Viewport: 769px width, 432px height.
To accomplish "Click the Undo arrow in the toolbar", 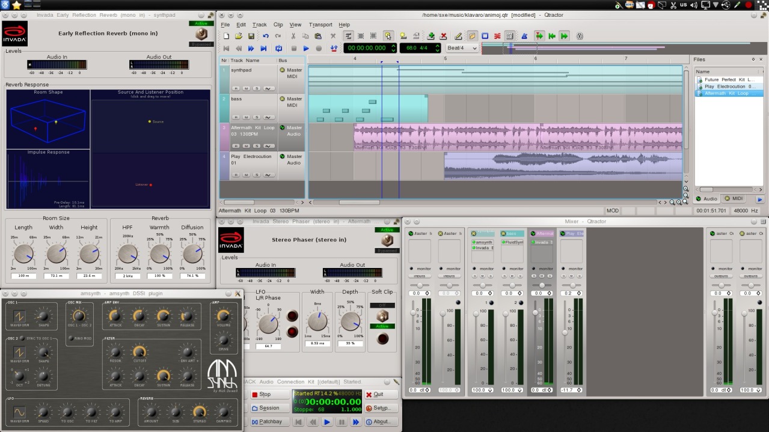I will pyautogui.click(x=266, y=36).
